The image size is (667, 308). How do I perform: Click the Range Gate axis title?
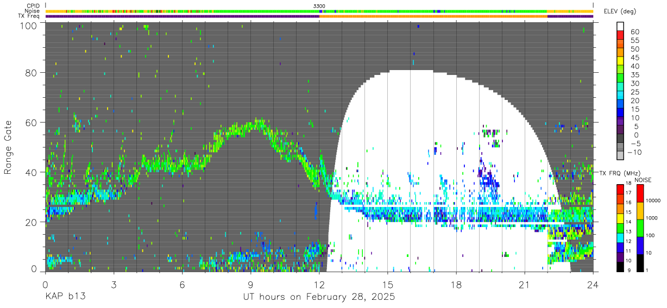(x=8, y=147)
